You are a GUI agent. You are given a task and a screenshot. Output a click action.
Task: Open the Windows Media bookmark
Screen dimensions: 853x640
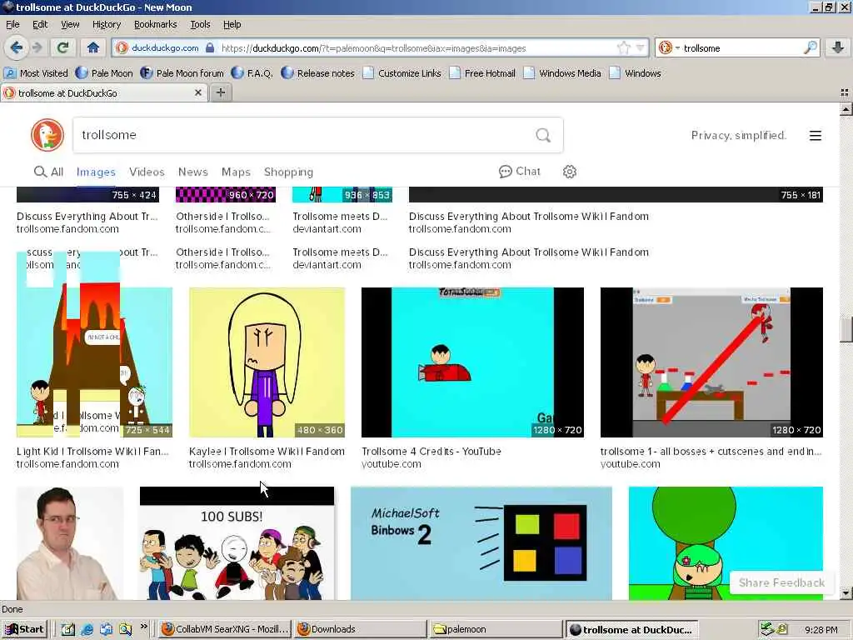pyautogui.click(x=562, y=73)
